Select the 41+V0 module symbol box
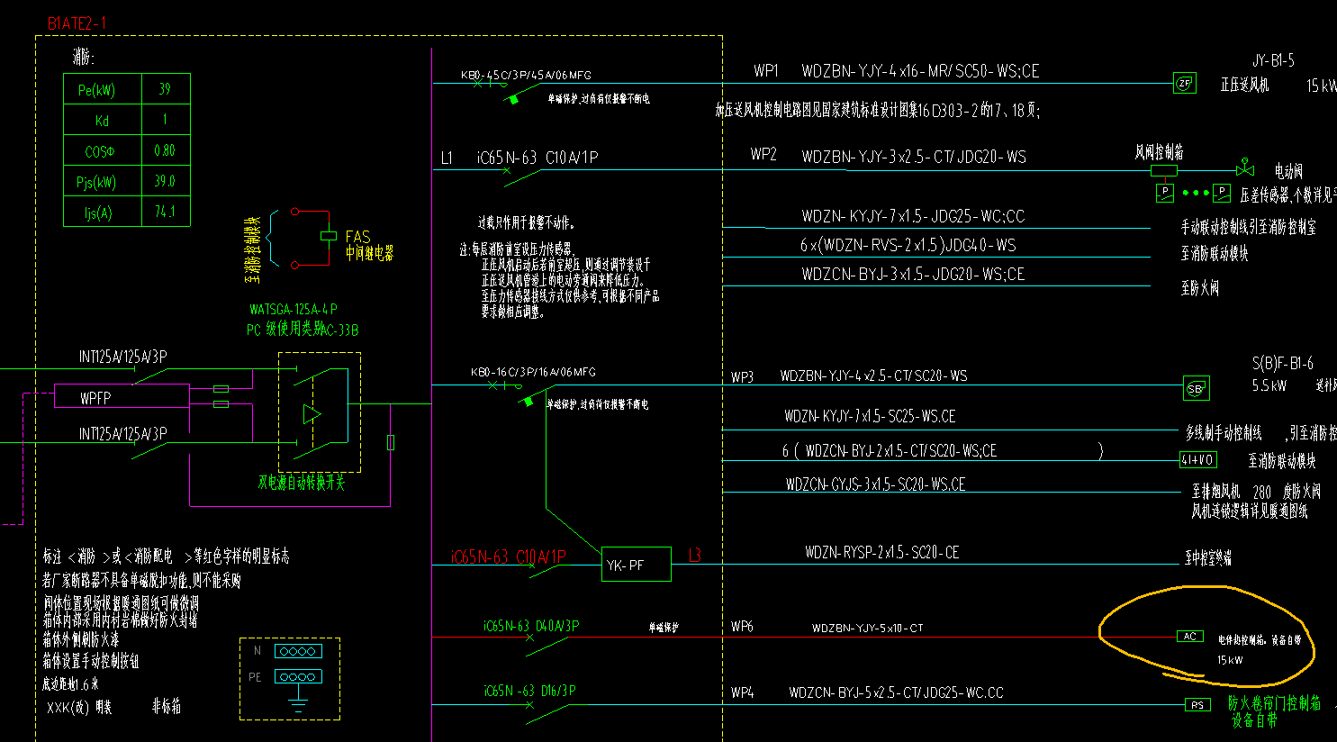Screen dimensions: 1337x742 pos(1197,460)
